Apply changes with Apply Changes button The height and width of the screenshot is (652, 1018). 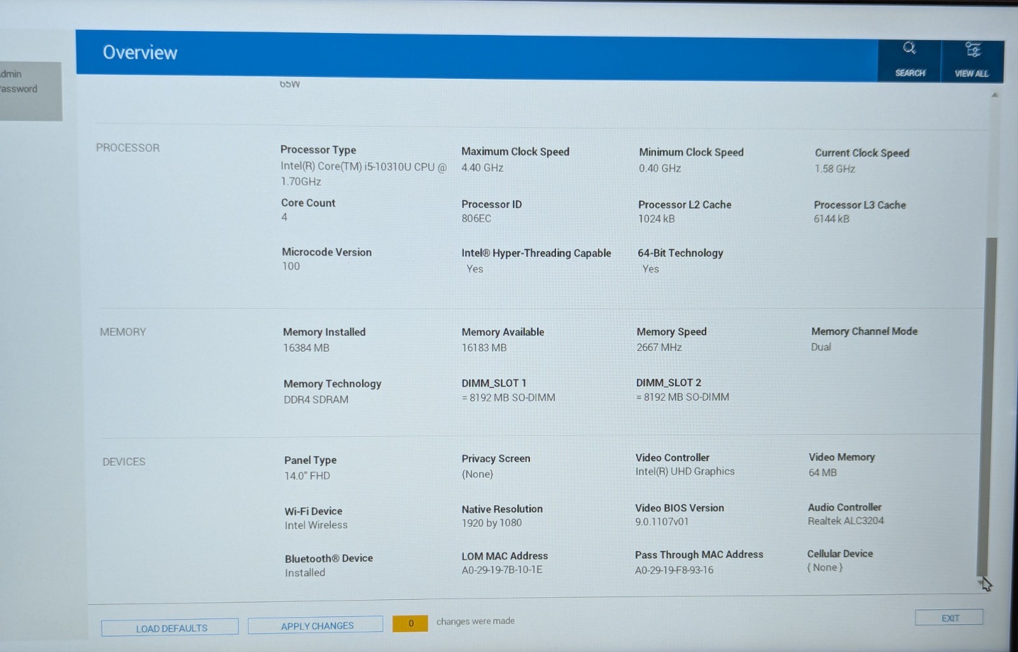coord(316,625)
